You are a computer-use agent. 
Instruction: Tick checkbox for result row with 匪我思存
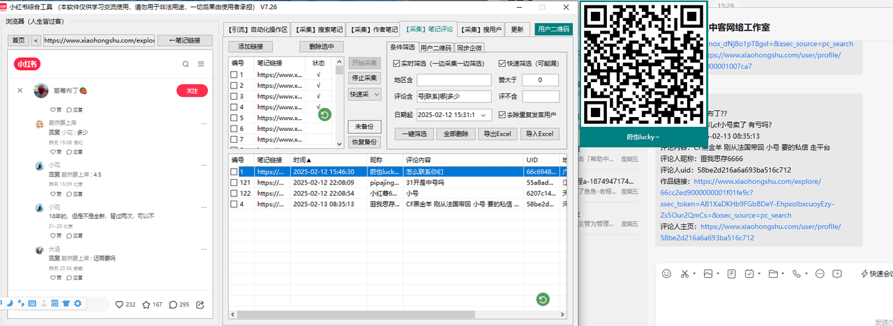234,204
